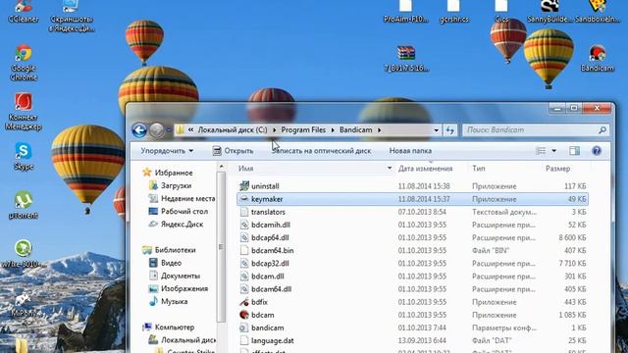Screen dimensions: 628x353
Task: Open Яндекс.Диск in the navigation pane
Action: (x=182, y=225)
